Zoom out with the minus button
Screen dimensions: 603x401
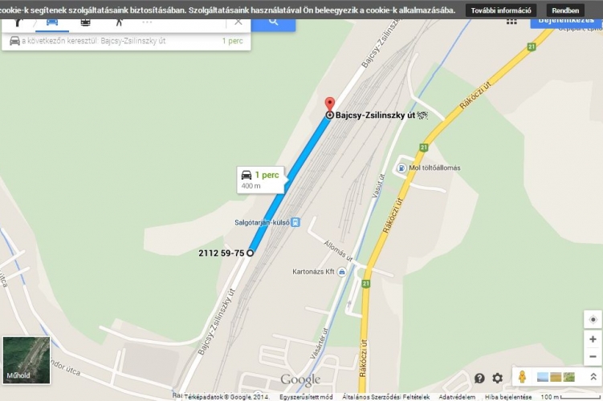point(593,357)
